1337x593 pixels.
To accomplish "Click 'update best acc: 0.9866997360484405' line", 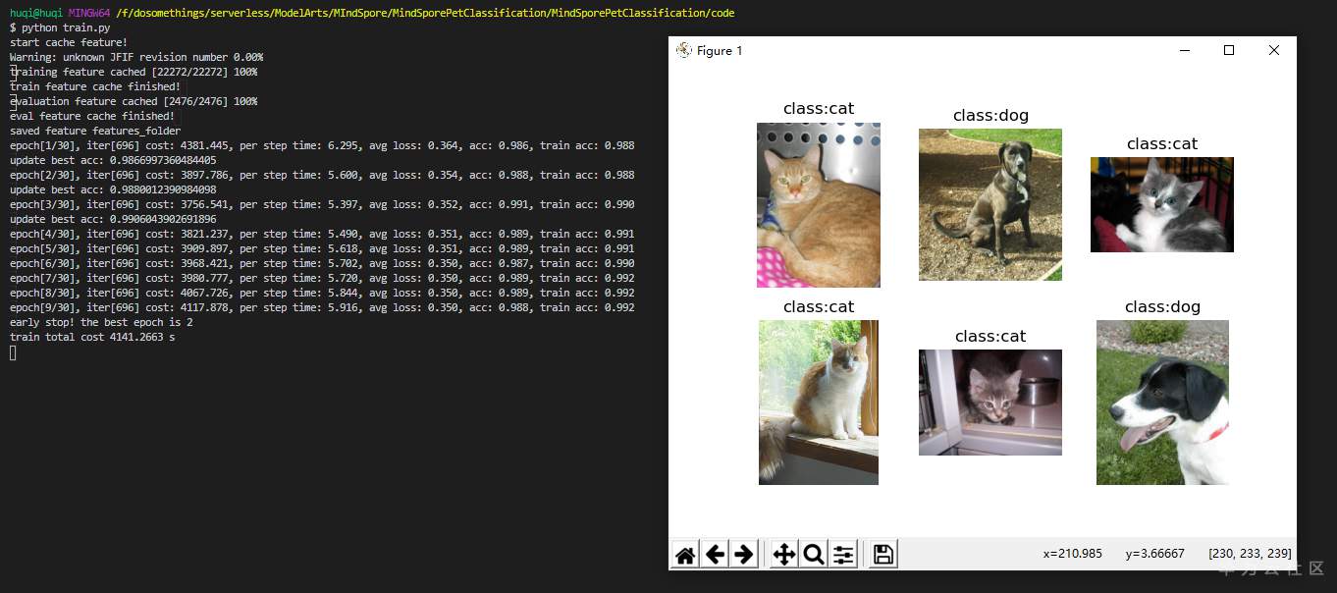I will click(113, 160).
